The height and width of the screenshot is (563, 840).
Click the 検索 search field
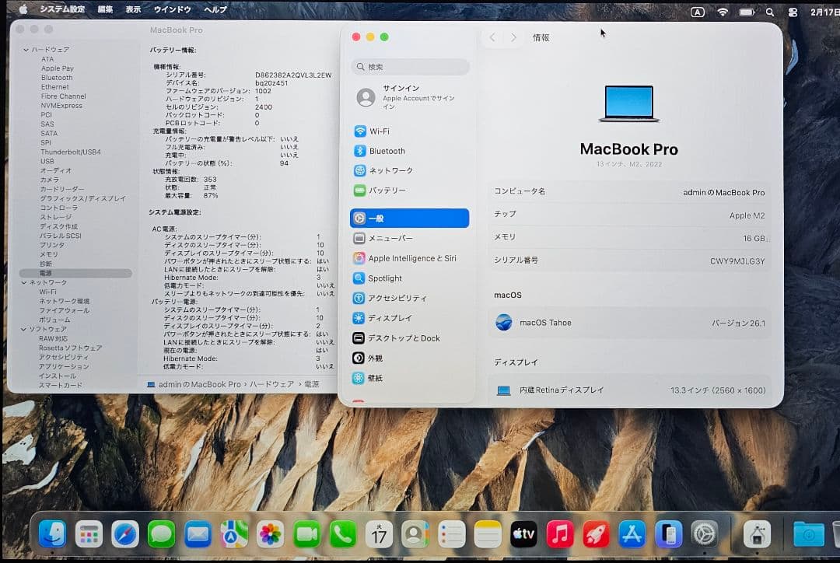tap(411, 67)
